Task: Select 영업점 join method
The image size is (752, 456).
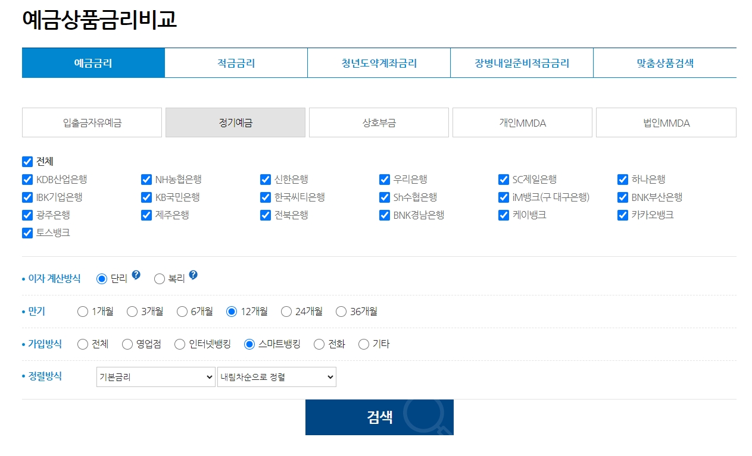Action: (x=127, y=344)
